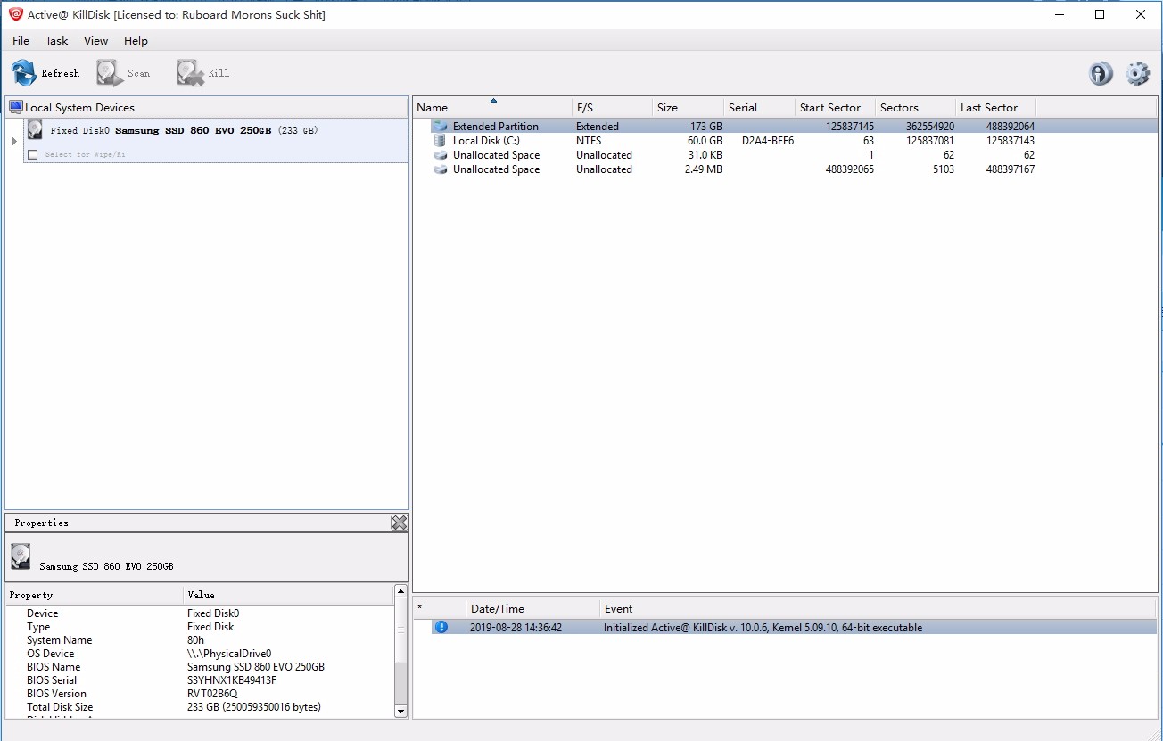Click the Device property row label

[42, 613]
